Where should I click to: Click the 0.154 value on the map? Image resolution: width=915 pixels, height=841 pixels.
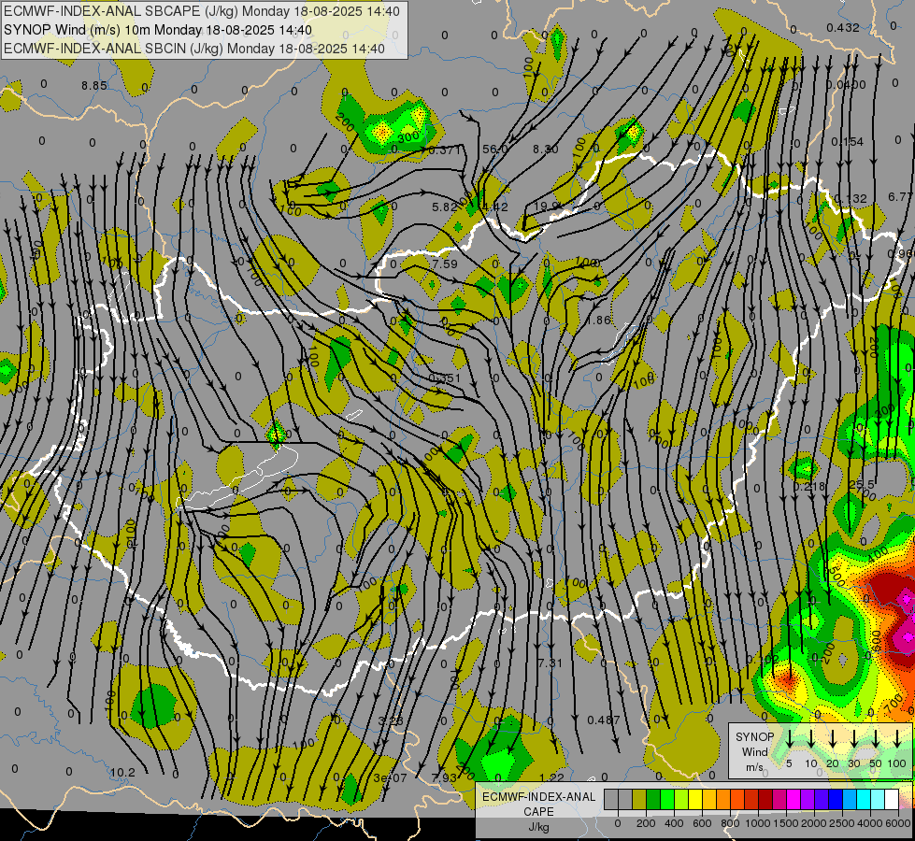[847, 142]
